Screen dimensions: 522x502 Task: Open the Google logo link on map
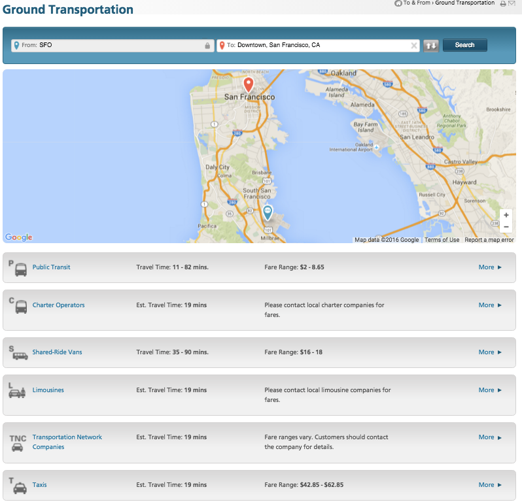tap(18, 237)
